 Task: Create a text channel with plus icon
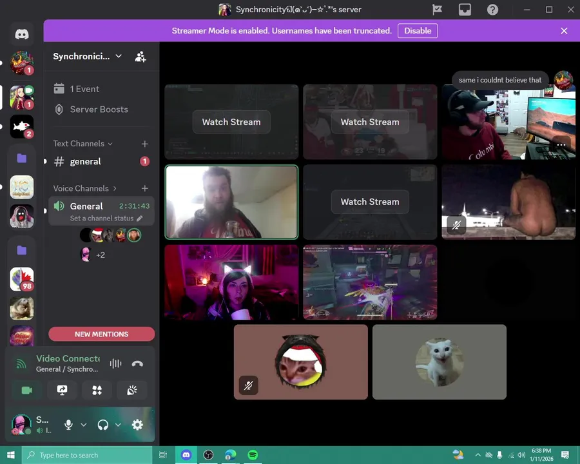point(144,144)
